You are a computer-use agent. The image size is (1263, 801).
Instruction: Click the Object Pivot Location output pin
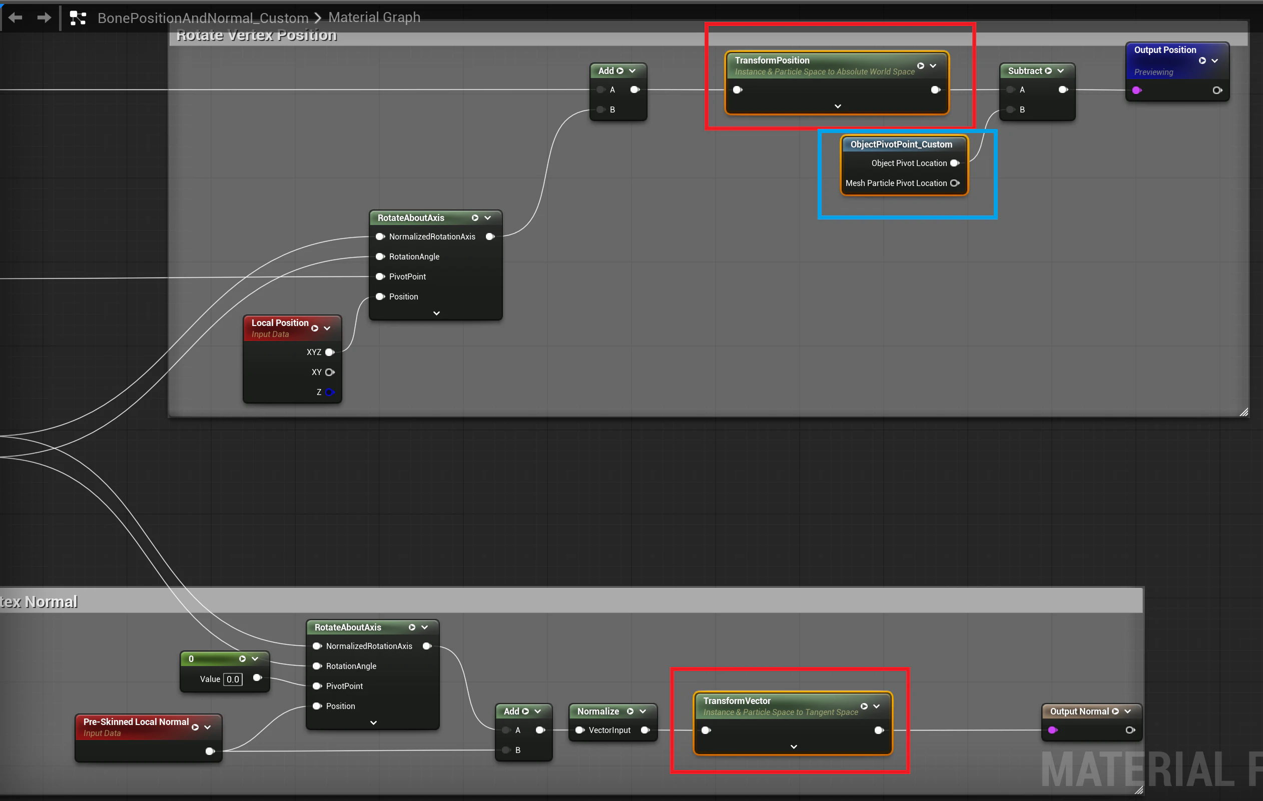[x=955, y=163]
